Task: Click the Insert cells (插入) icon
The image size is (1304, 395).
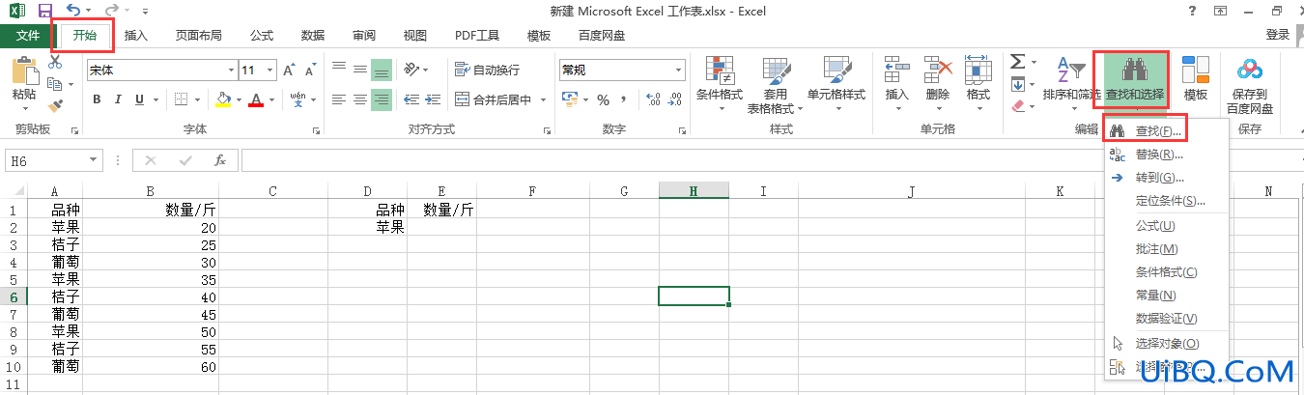Action: tap(897, 71)
